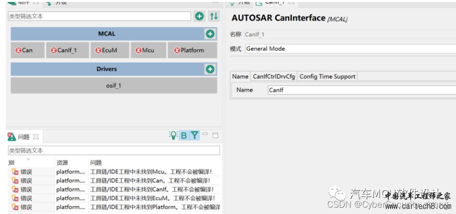The image size is (456, 214).
Task: Open the 模式 General Mode dropdown
Action: click(x=350, y=49)
